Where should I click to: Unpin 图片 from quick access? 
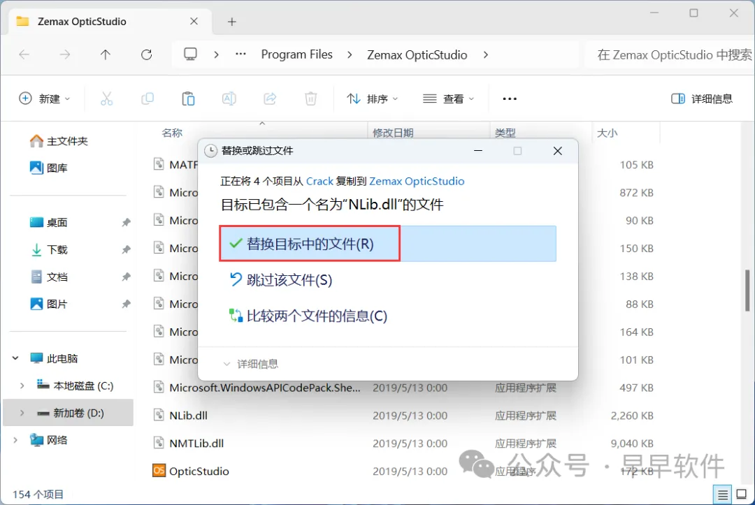pos(126,304)
